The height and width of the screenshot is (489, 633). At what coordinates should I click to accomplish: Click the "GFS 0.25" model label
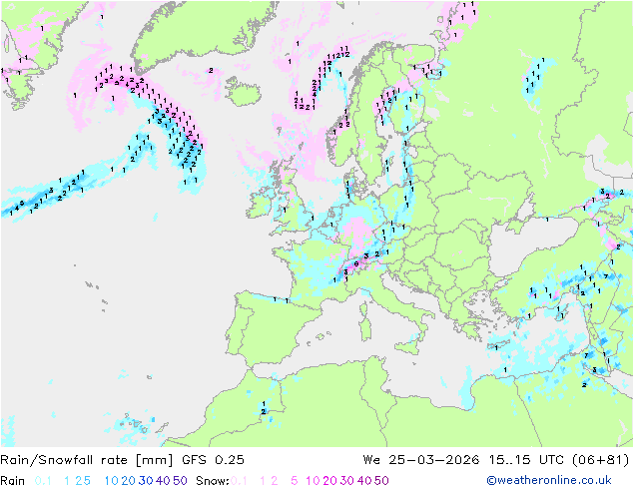point(213,460)
